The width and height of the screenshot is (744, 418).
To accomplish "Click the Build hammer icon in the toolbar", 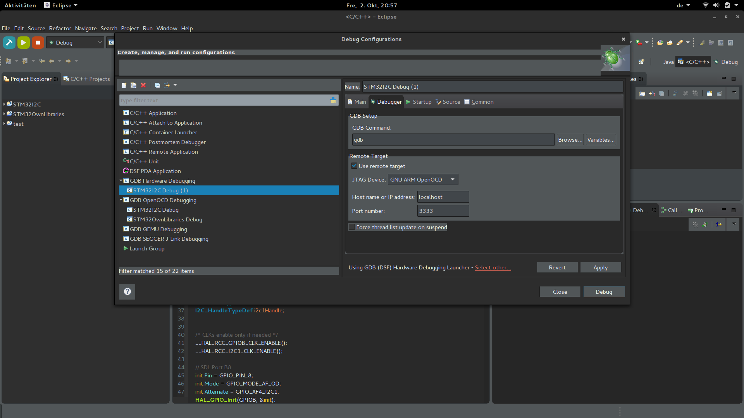I will tap(9, 43).
